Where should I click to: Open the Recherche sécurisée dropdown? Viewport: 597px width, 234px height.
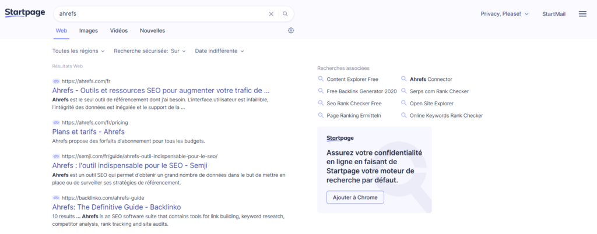(x=149, y=51)
